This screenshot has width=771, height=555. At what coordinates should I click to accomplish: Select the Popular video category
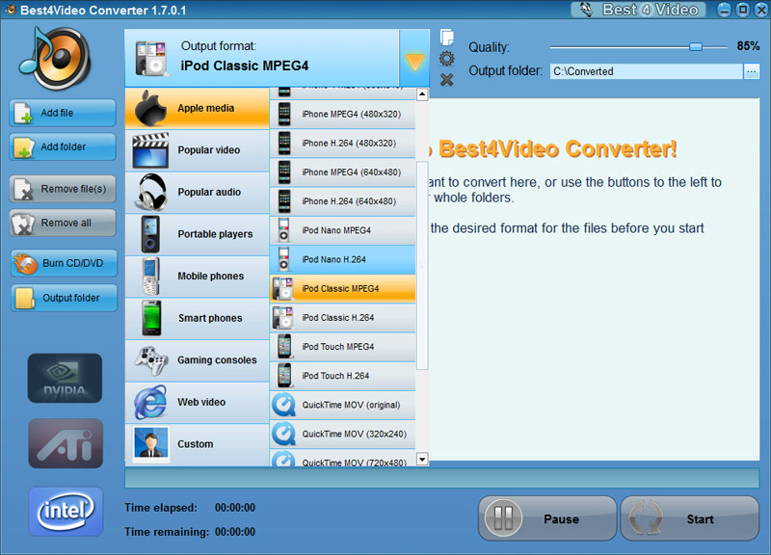pyautogui.click(x=198, y=150)
